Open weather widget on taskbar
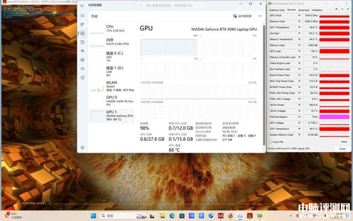Image resolution: width=353 pixels, height=221 pixels. pos(13,215)
